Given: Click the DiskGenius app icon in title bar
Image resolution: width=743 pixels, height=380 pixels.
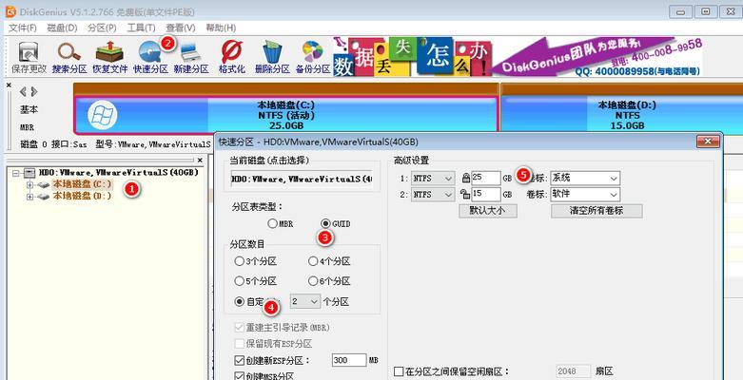Looking at the screenshot, I should [x=10, y=11].
